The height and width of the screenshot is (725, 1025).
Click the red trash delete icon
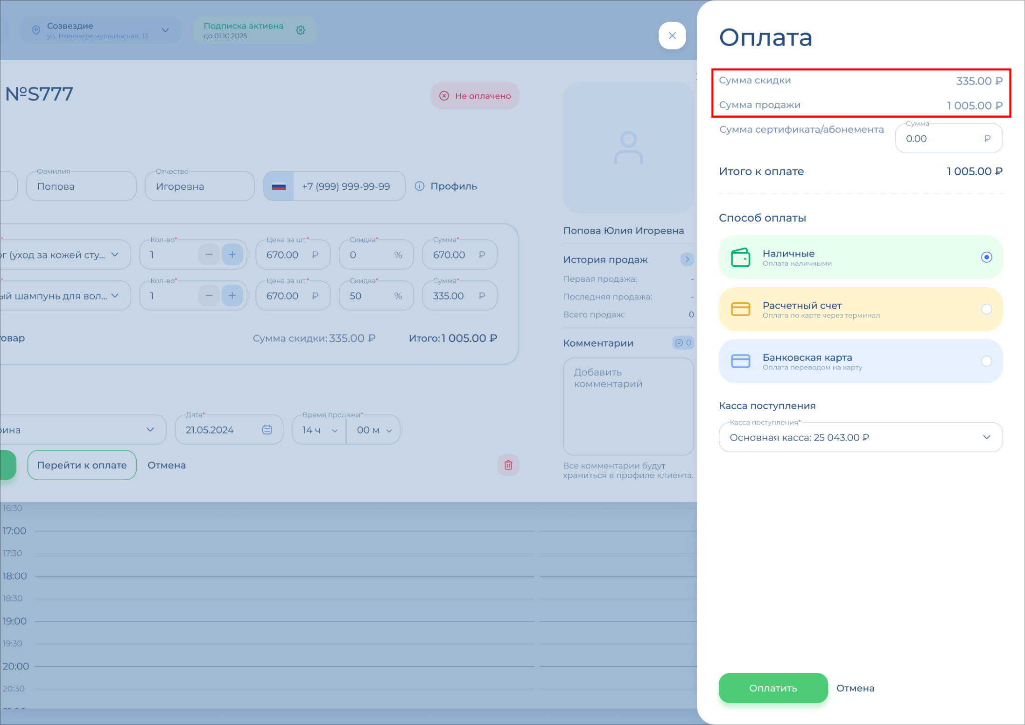508,465
